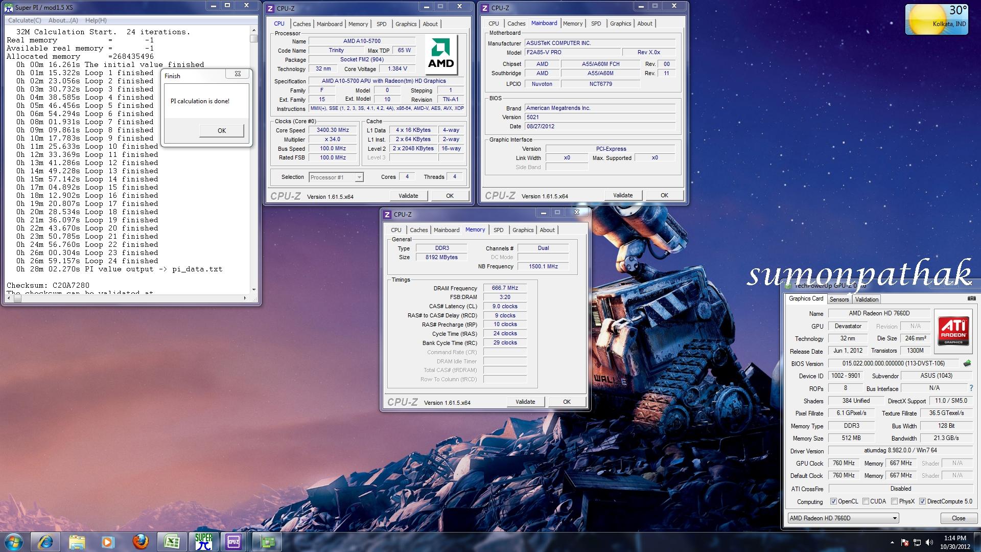
Task: Open Calculate(C) menu in Super PI
Action: click(x=25, y=20)
